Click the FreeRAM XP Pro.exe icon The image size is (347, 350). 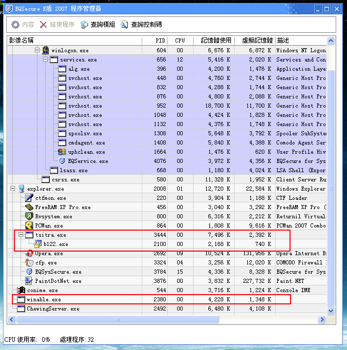[29, 208]
